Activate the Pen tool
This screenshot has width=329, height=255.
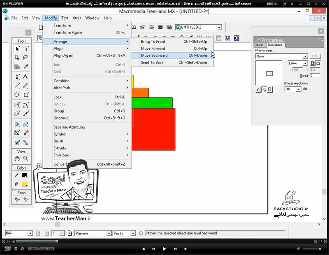tap(17, 76)
